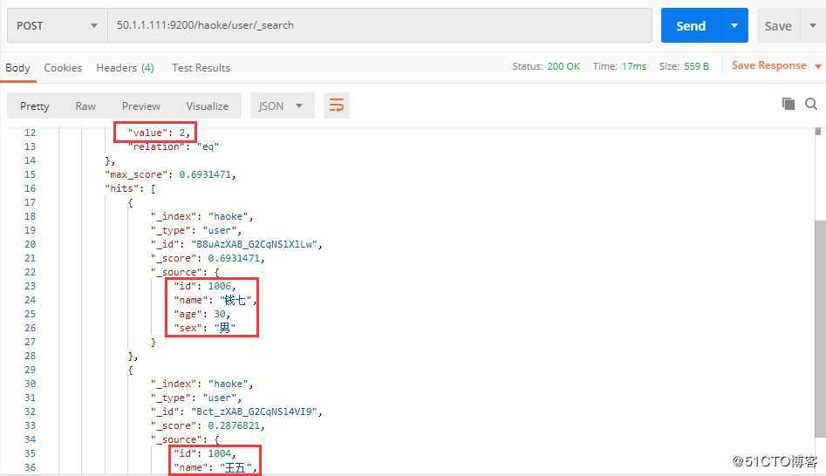Image resolution: width=826 pixels, height=476 pixels.
Task: Select the Pretty view mode
Action: (x=35, y=105)
